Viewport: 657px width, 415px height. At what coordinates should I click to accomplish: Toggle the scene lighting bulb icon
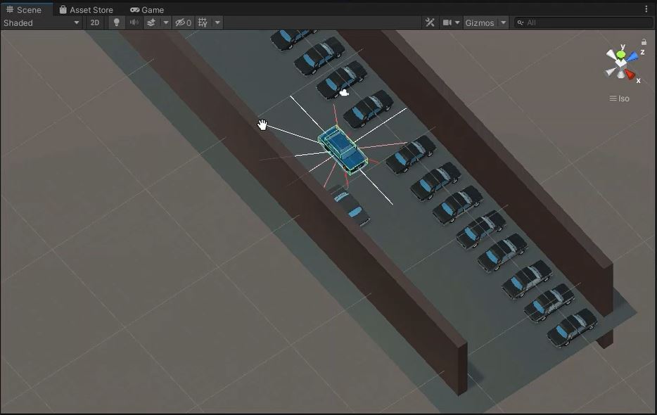[x=116, y=23]
